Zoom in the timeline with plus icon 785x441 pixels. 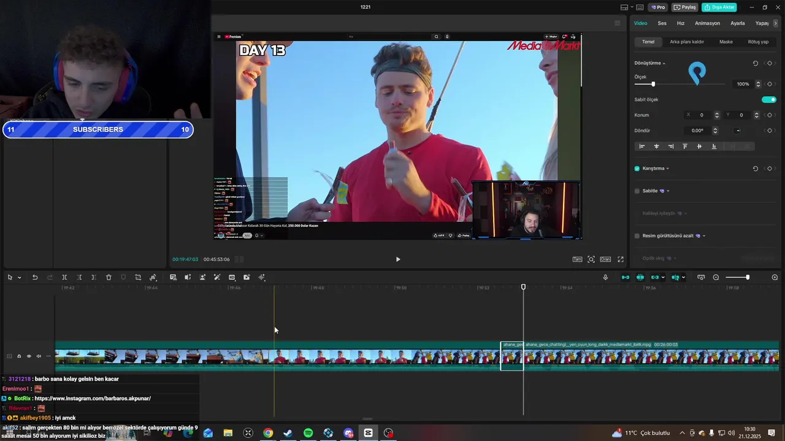click(x=775, y=277)
